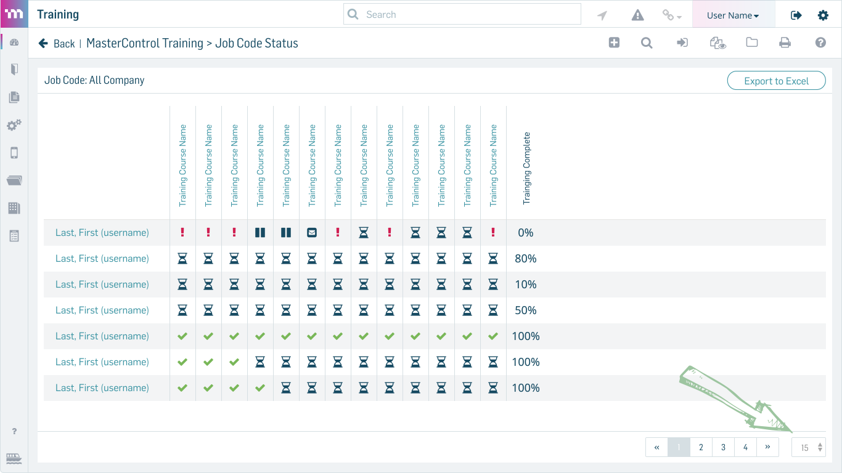This screenshot has height=473, width=842.
Task: Jump to last page with » button
Action: [x=767, y=448]
